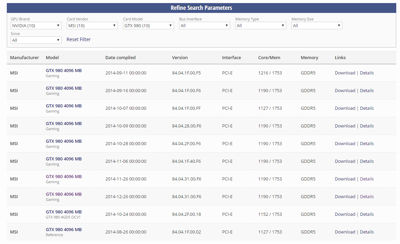Image resolution: width=400 pixels, height=244 pixels.
Task: Download the 2014-12-26 BIOS
Action: click(x=345, y=197)
